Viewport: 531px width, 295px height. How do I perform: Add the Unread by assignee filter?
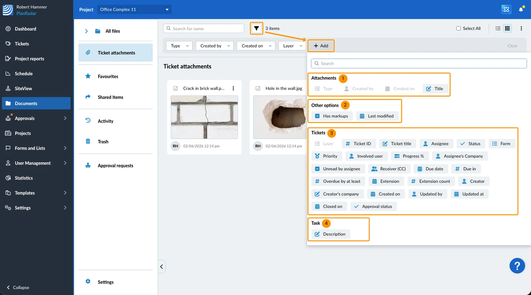(x=338, y=169)
